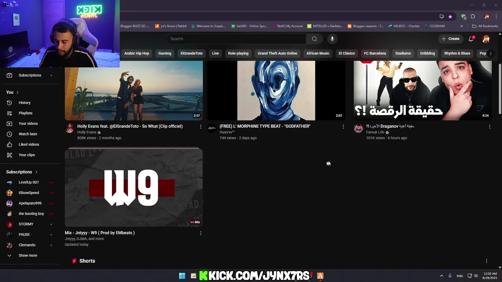Select Role-playing chip

238,53
